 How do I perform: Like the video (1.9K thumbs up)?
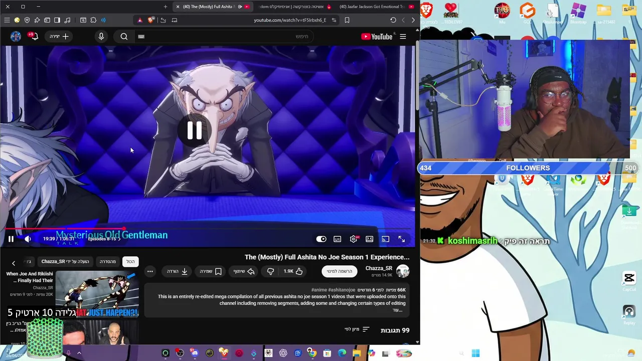click(x=293, y=271)
